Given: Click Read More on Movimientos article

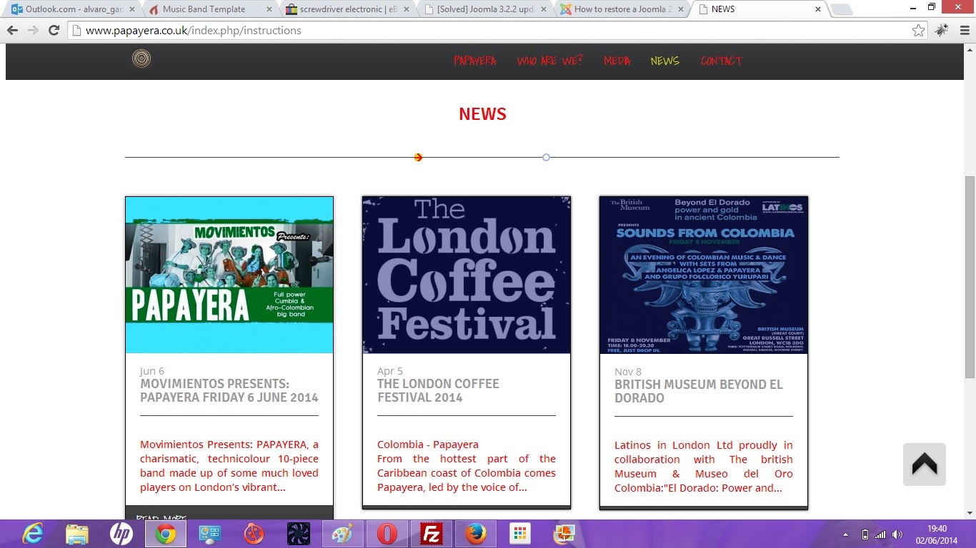Looking at the screenshot, I should tap(161, 517).
